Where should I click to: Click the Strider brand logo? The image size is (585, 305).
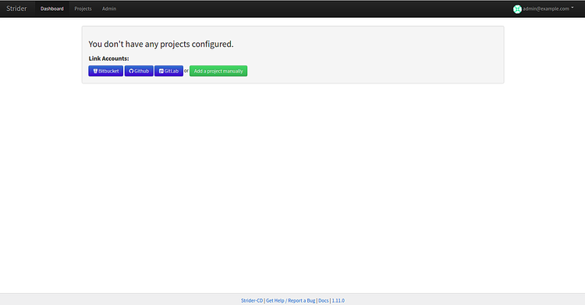point(16,9)
